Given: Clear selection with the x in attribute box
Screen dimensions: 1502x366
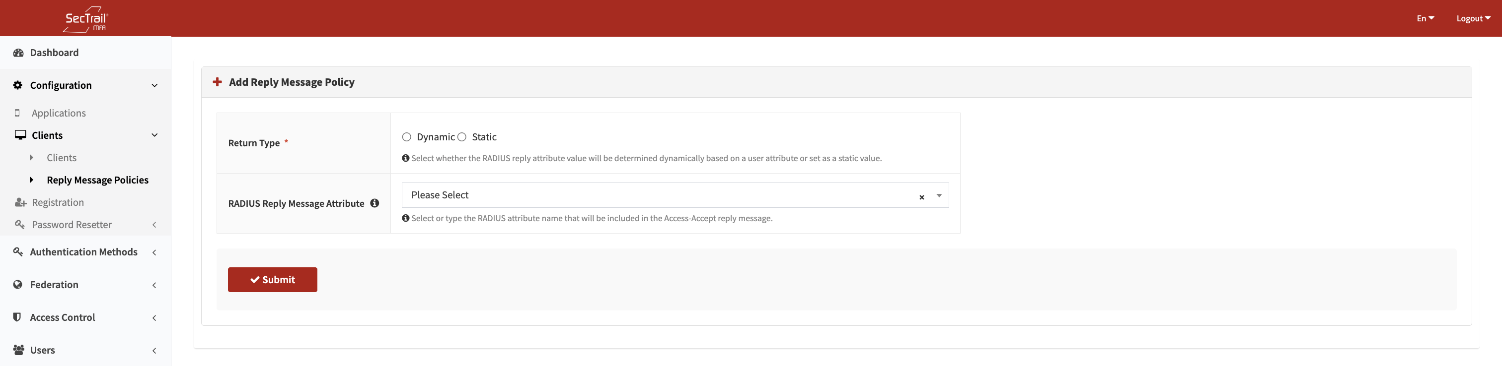Looking at the screenshot, I should coord(922,197).
